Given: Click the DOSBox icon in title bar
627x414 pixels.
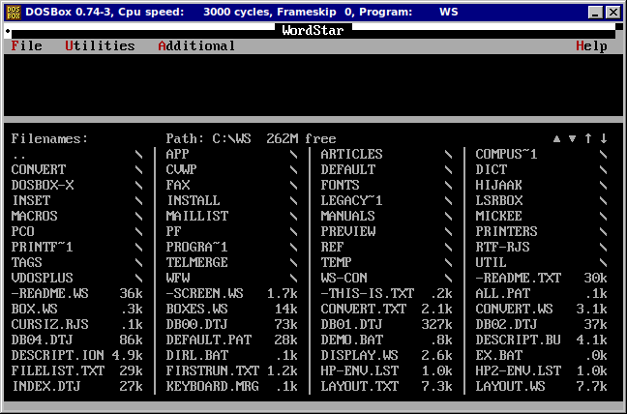Looking at the screenshot, I should click(x=13, y=12).
